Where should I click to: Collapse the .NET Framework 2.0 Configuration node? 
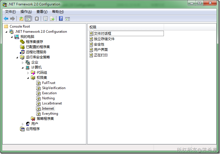tap(6, 32)
